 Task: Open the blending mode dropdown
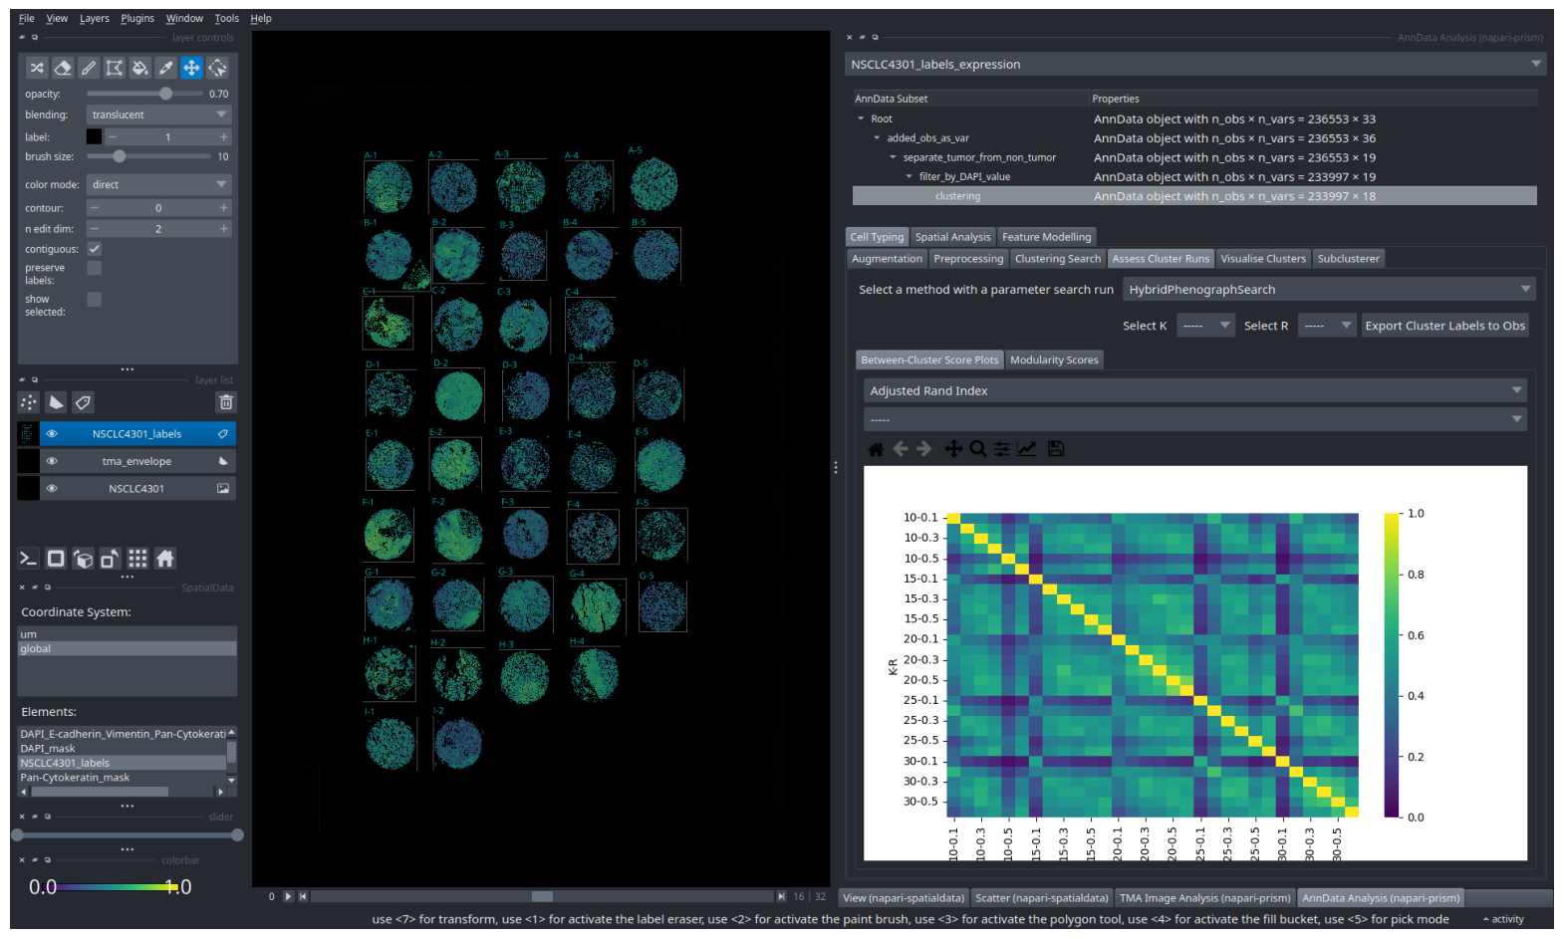(x=159, y=115)
